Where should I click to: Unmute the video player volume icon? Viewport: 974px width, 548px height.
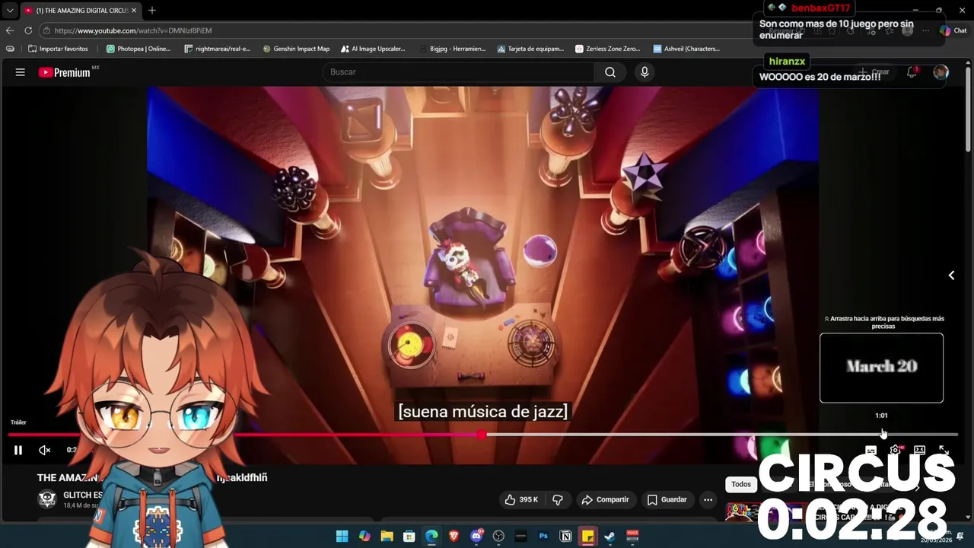[x=45, y=450]
